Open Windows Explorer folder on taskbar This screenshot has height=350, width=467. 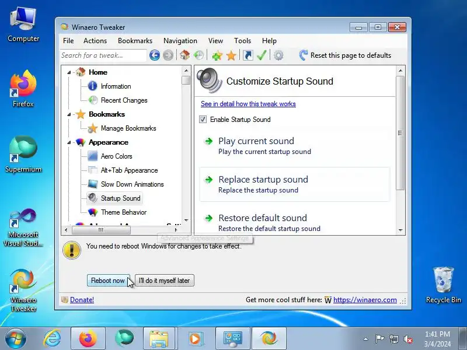click(159, 339)
